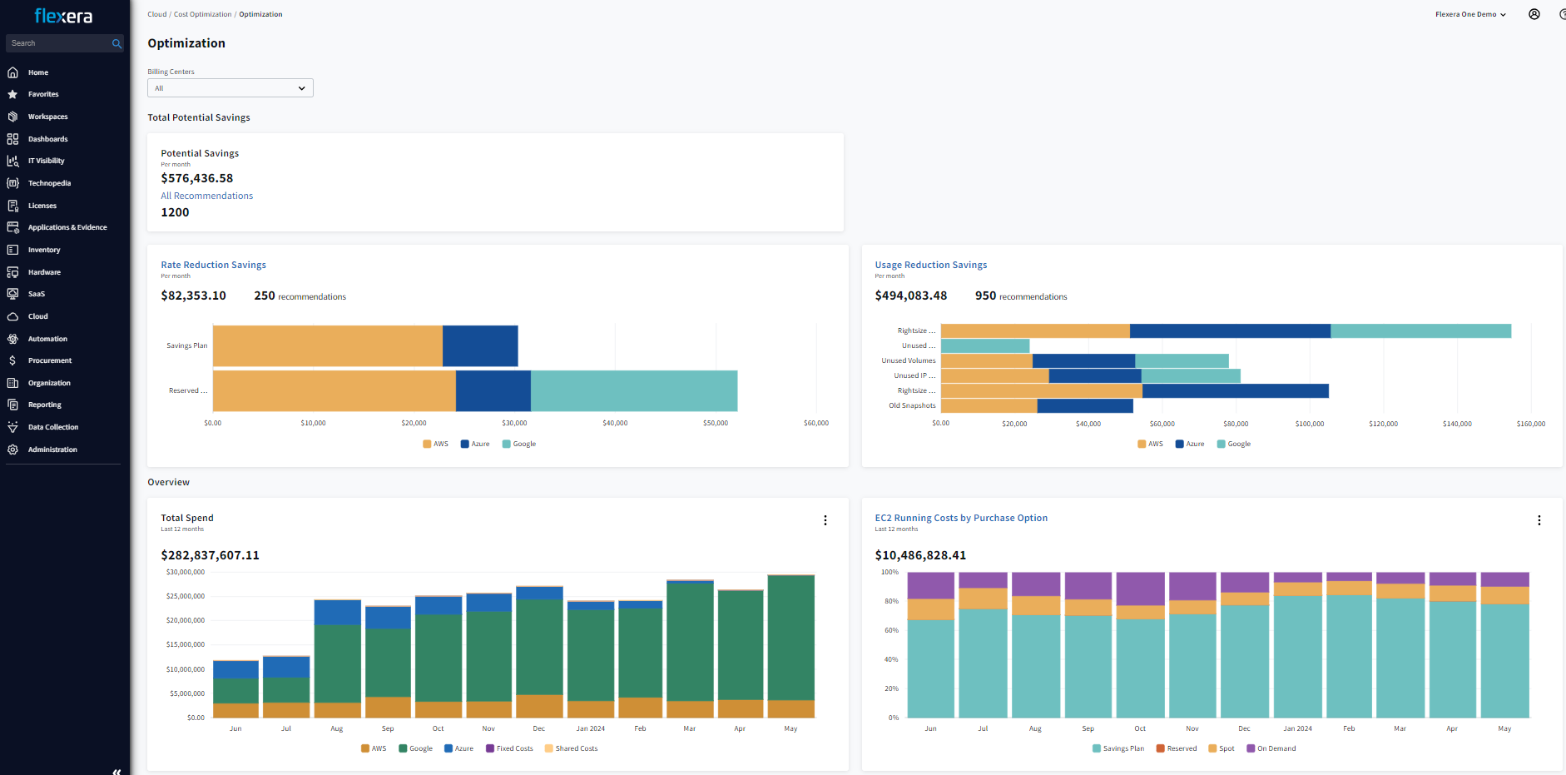This screenshot has height=775, width=1566.
Task: Open Total Spend card options menu
Action: 825,520
